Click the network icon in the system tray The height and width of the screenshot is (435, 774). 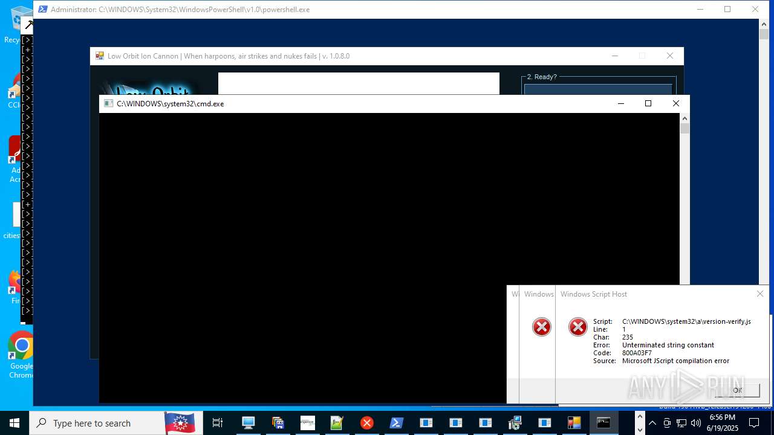pyautogui.click(x=681, y=423)
